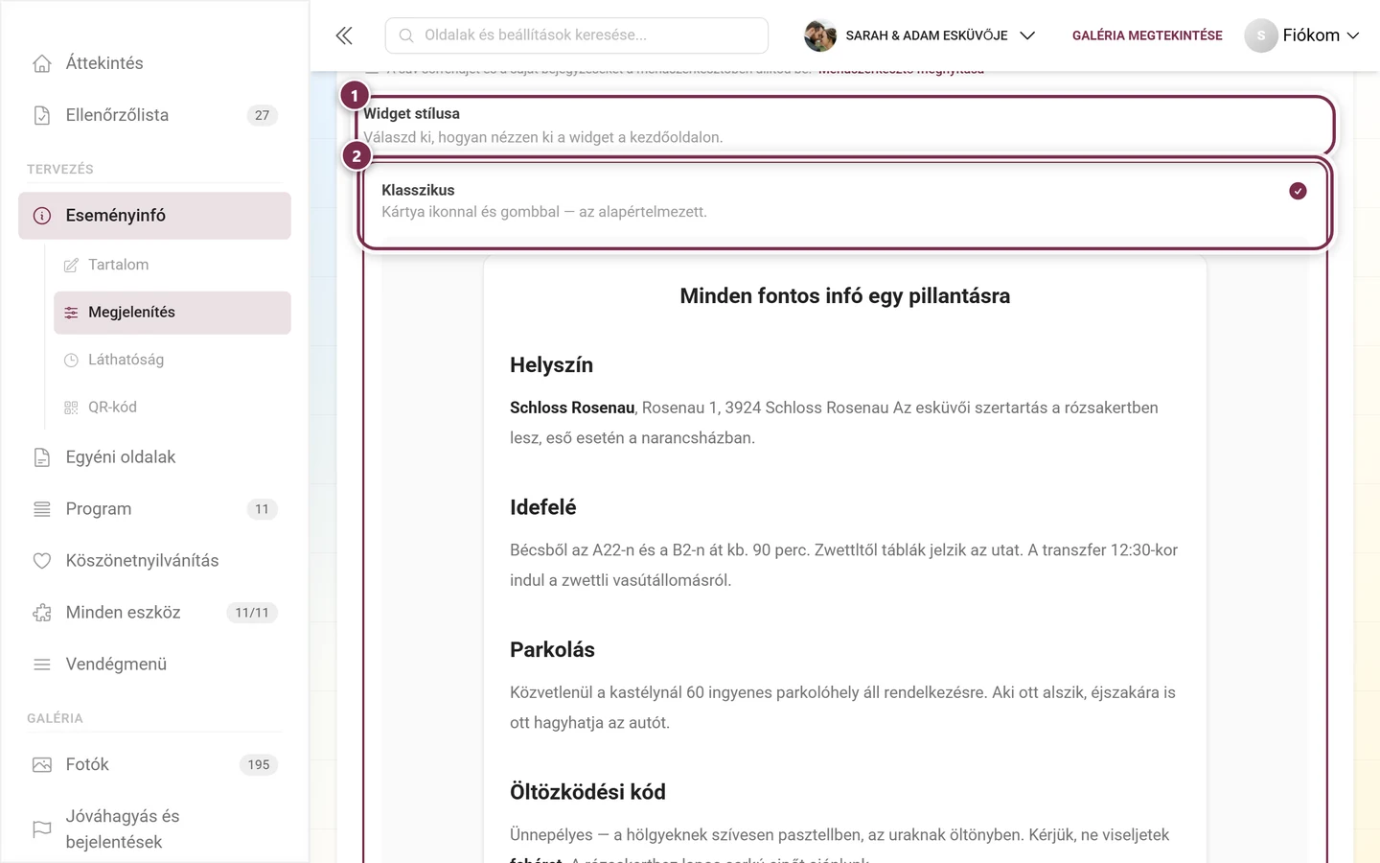This screenshot has width=1380, height=863.
Task: Click the Láthatóság clock icon
Action: (x=71, y=360)
